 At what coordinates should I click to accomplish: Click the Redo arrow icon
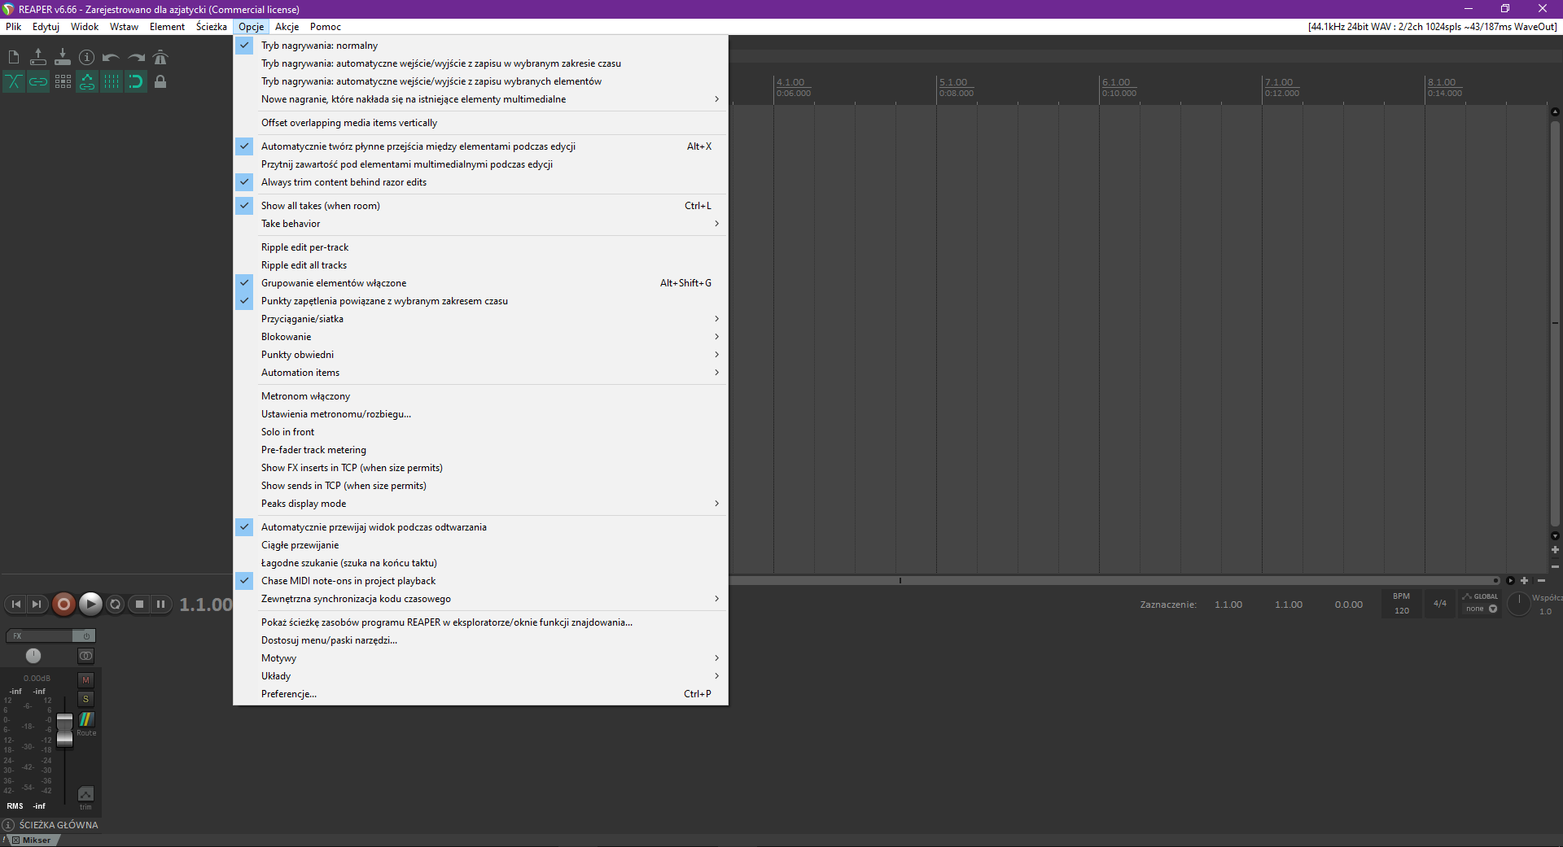tap(136, 57)
